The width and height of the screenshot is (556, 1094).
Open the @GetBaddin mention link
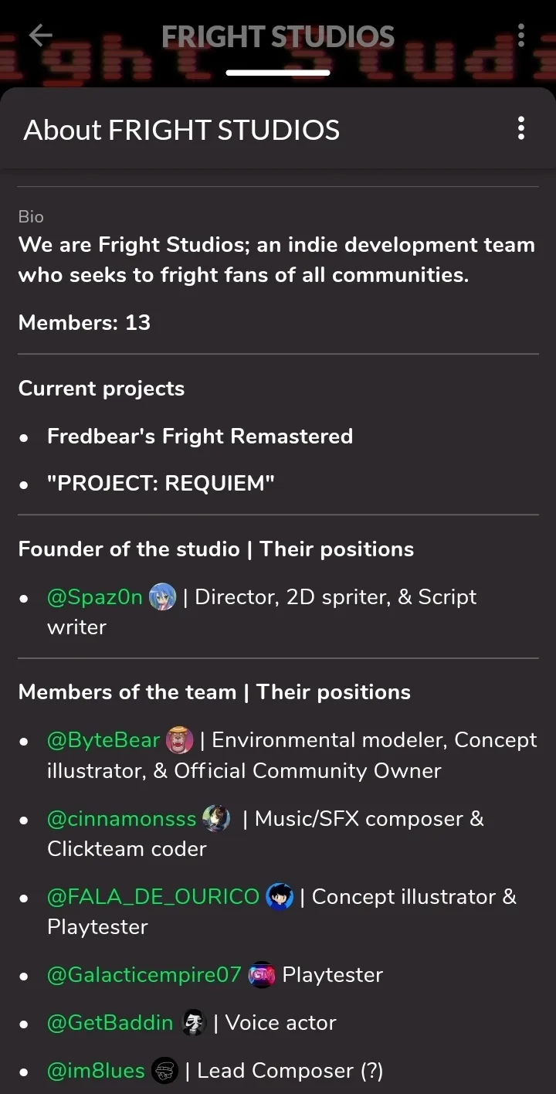click(x=110, y=1023)
